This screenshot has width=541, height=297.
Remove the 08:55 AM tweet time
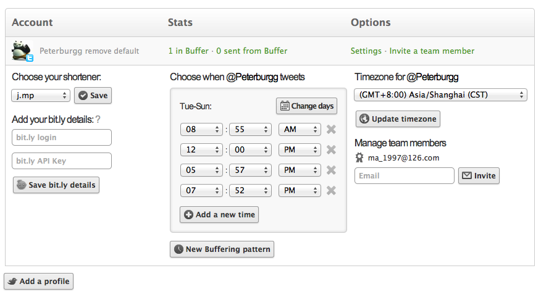tap(331, 129)
